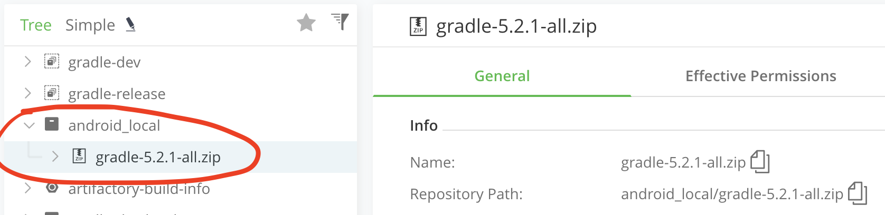This screenshot has width=885, height=215.
Task: Switch to Simple browser view
Action: point(90,25)
